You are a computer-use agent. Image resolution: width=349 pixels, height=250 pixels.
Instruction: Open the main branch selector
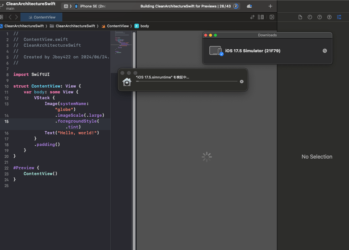[x=10, y=8]
